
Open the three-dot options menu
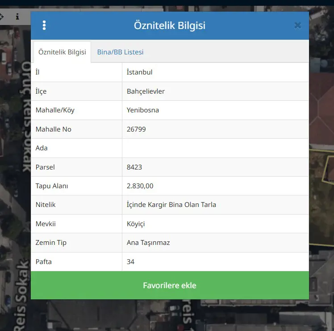point(44,25)
